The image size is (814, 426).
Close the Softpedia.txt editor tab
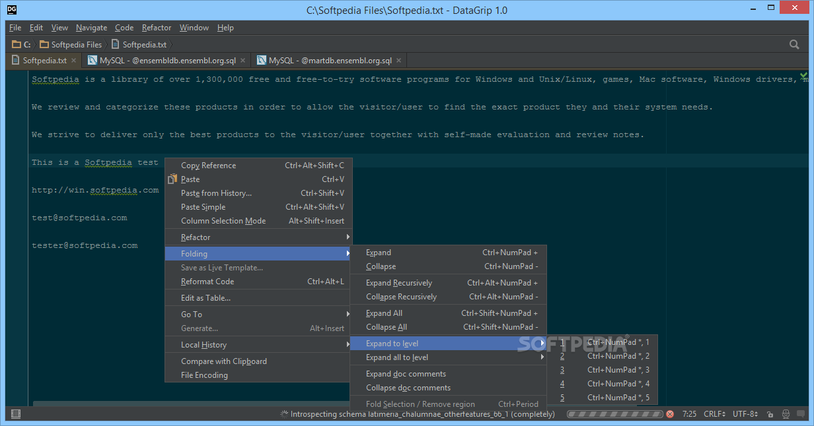(73, 60)
